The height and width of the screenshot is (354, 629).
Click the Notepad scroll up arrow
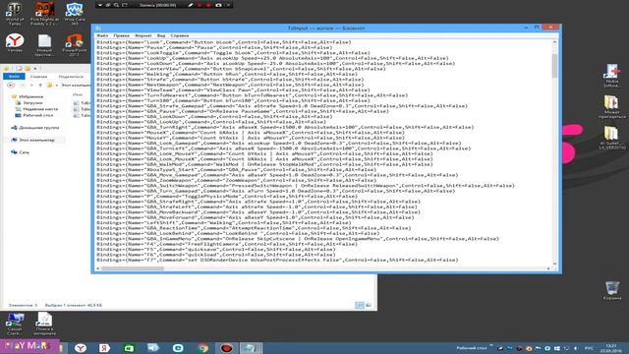[554, 41]
